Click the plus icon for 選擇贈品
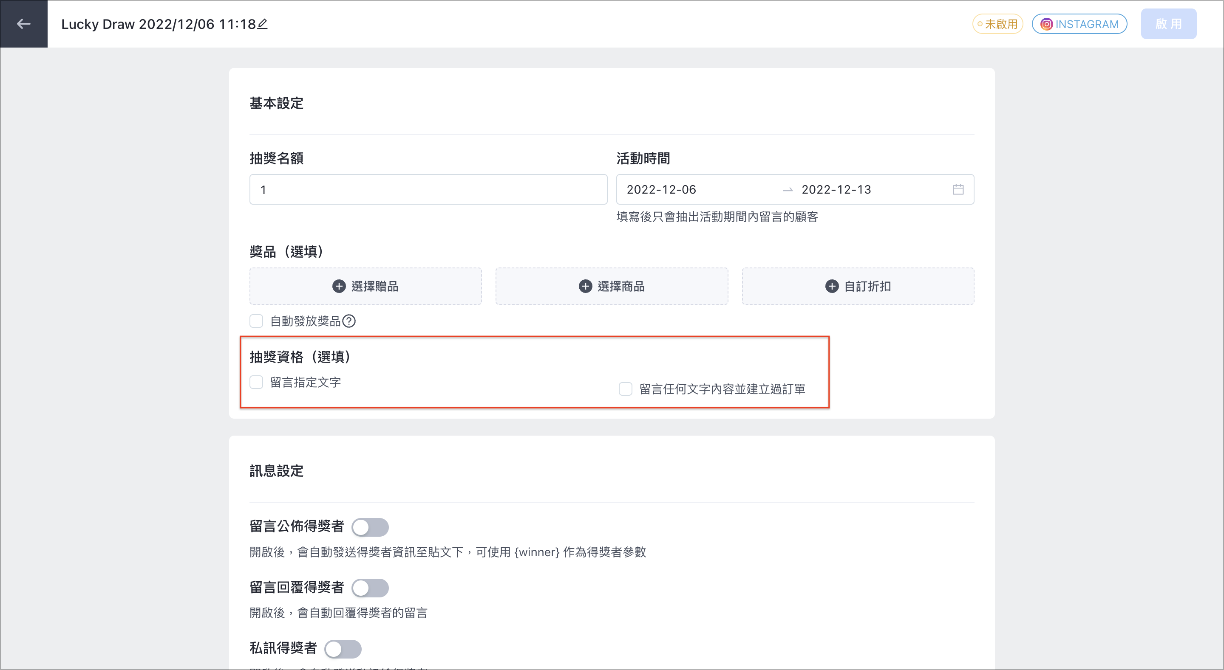Viewport: 1224px width, 670px height. tap(339, 286)
